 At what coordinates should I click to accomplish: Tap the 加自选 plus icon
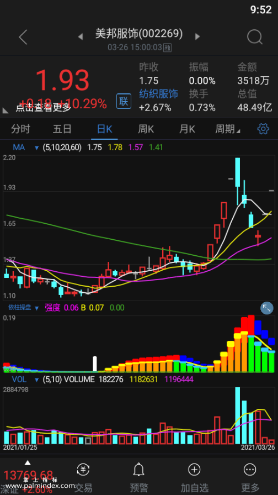[195, 470]
